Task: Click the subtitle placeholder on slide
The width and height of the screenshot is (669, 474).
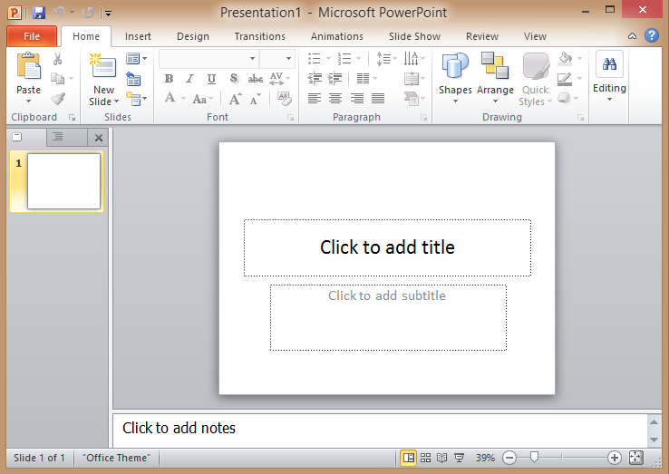Action: point(388,317)
